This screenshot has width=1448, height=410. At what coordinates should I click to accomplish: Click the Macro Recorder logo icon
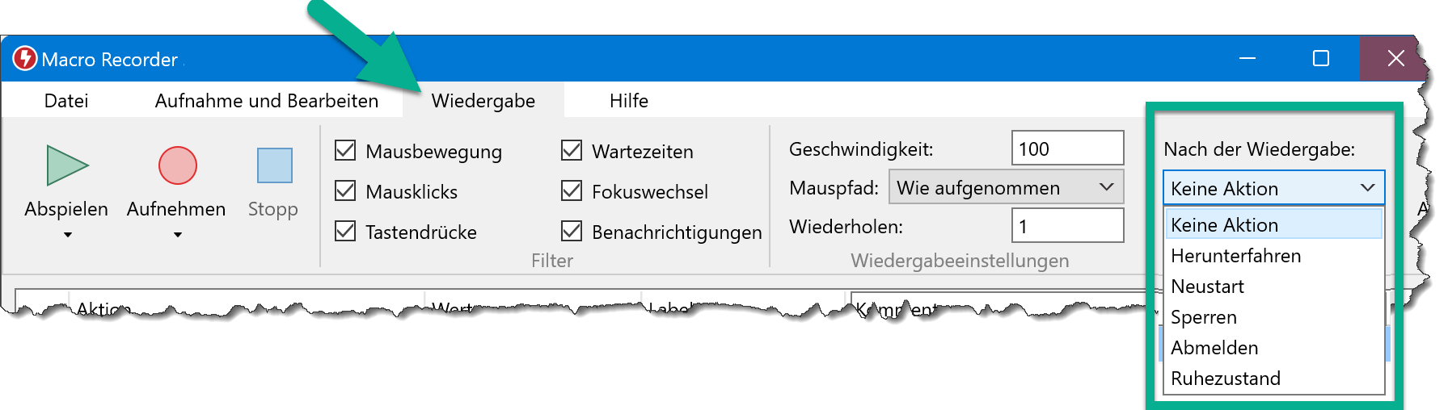[25, 58]
